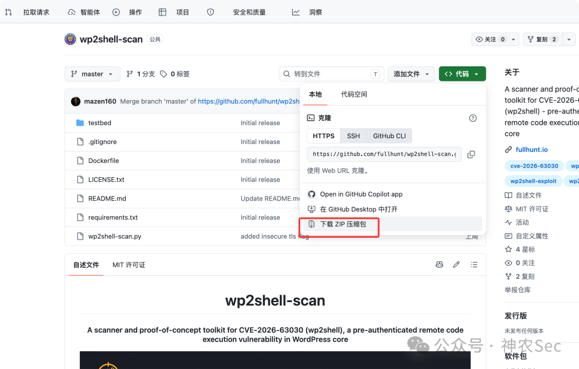Open the wp2shell-scan.py file
579x369 pixels.
coord(115,236)
